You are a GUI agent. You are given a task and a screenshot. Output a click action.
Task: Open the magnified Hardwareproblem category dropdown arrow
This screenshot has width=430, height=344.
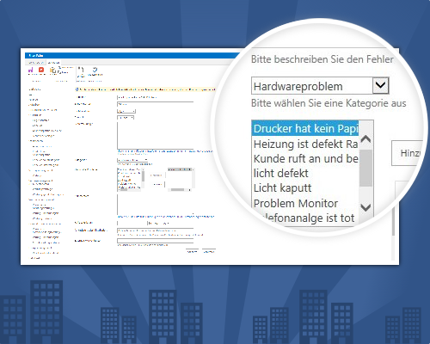click(380, 85)
